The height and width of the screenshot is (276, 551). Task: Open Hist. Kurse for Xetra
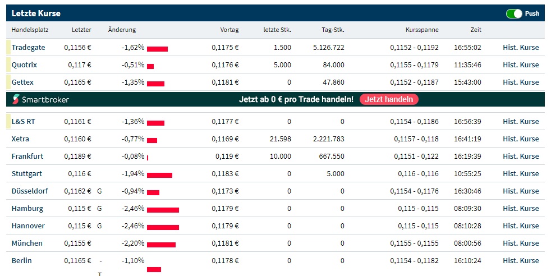520,139
